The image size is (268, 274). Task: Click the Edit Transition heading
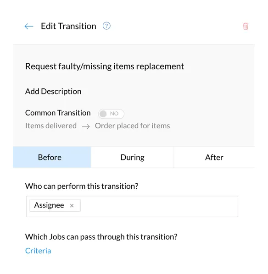(68, 26)
